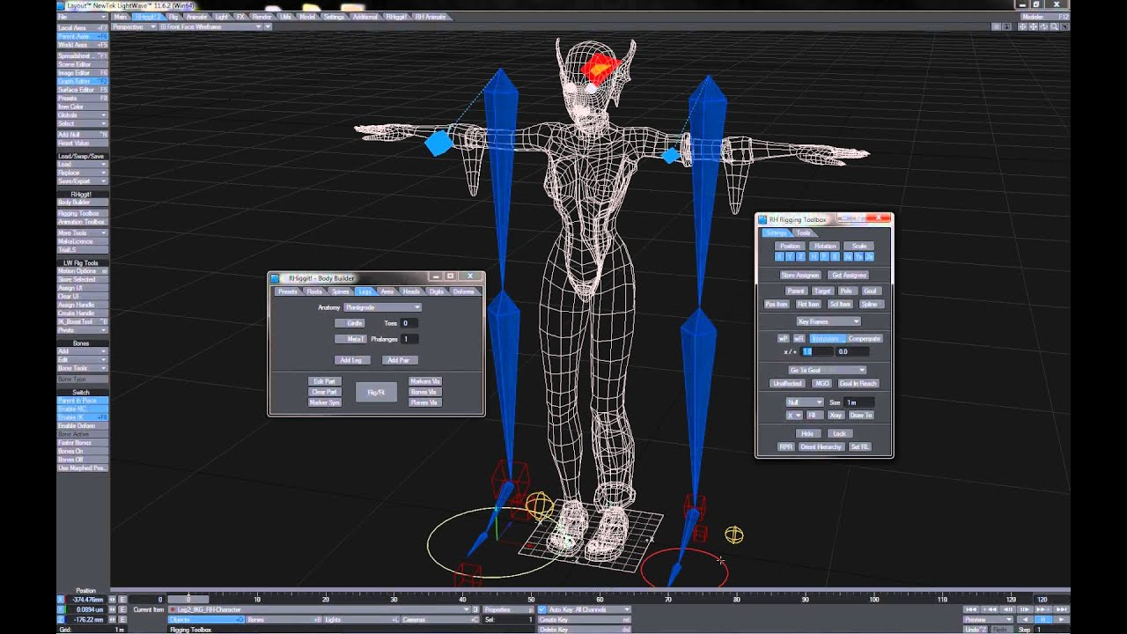
Task: Open the Null item type dropdown
Action: coord(805,402)
